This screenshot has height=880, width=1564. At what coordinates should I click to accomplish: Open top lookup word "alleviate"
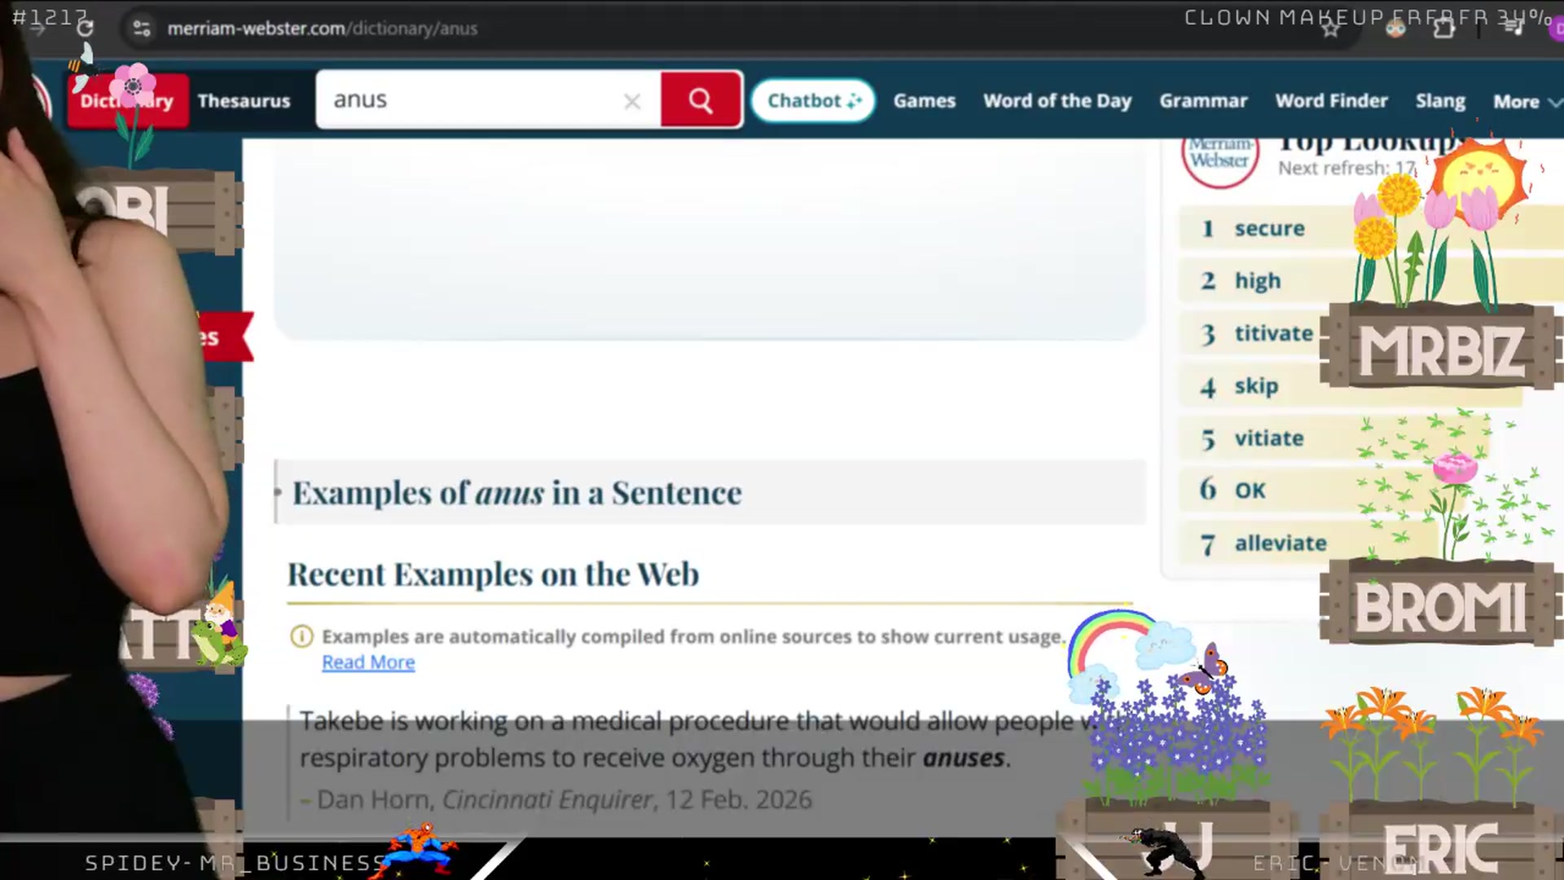pos(1280,543)
